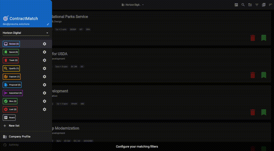Trash the USDA opportunity card
The width and height of the screenshot is (274, 151).
253,75
